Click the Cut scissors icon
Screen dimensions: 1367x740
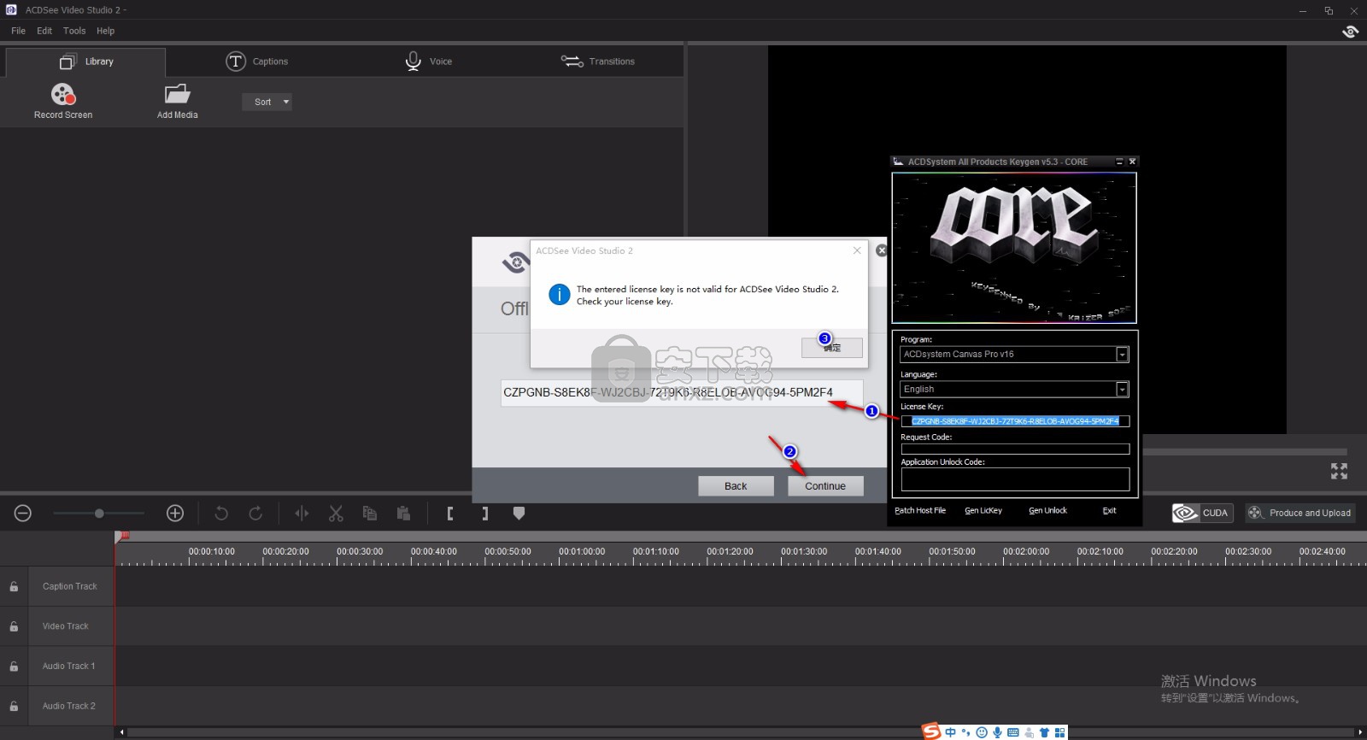[x=336, y=513]
